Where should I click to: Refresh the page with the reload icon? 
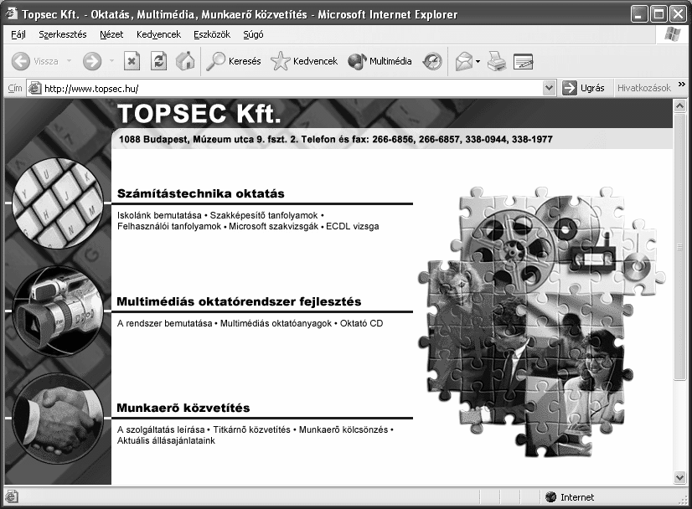click(158, 61)
